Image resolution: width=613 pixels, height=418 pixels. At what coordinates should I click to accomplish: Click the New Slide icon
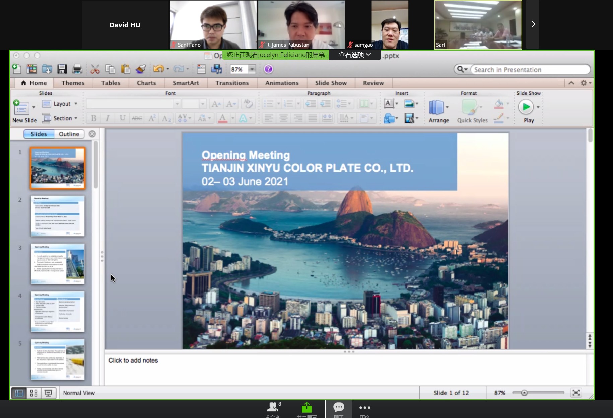(x=21, y=108)
